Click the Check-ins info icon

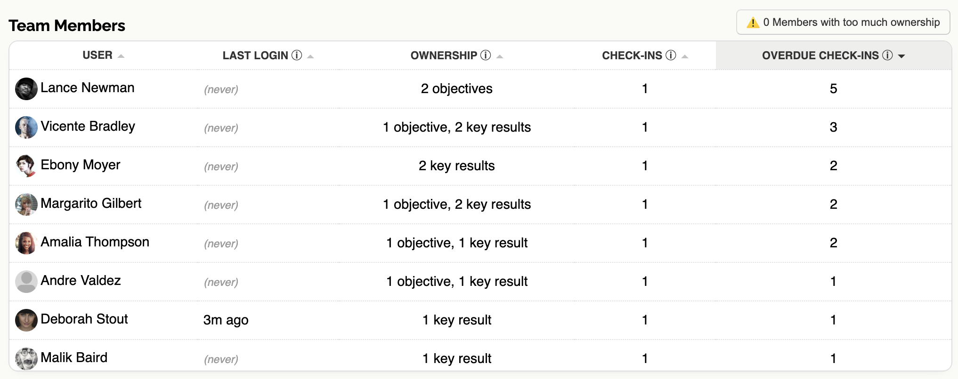pyautogui.click(x=671, y=55)
